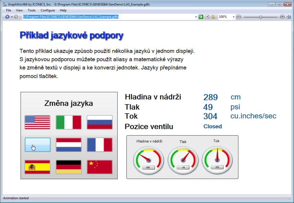Open the address bar history dropdown
The height and width of the screenshot is (203, 294).
click(196, 17)
